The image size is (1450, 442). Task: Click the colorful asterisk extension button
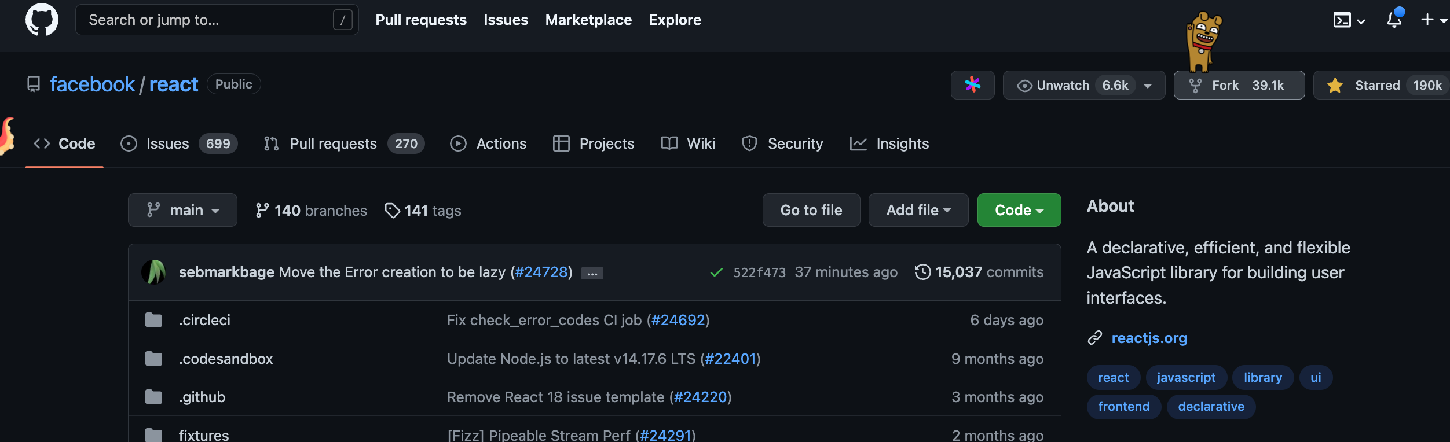[972, 85]
